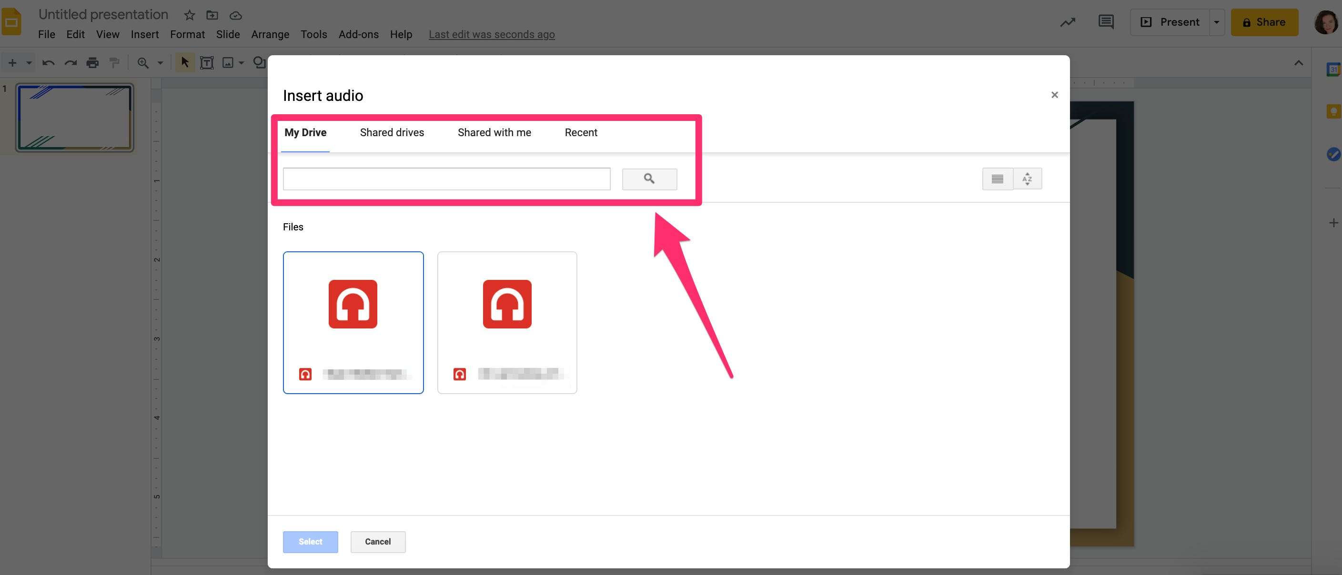
Task: Click the list view icon on right
Action: (x=996, y=178)
